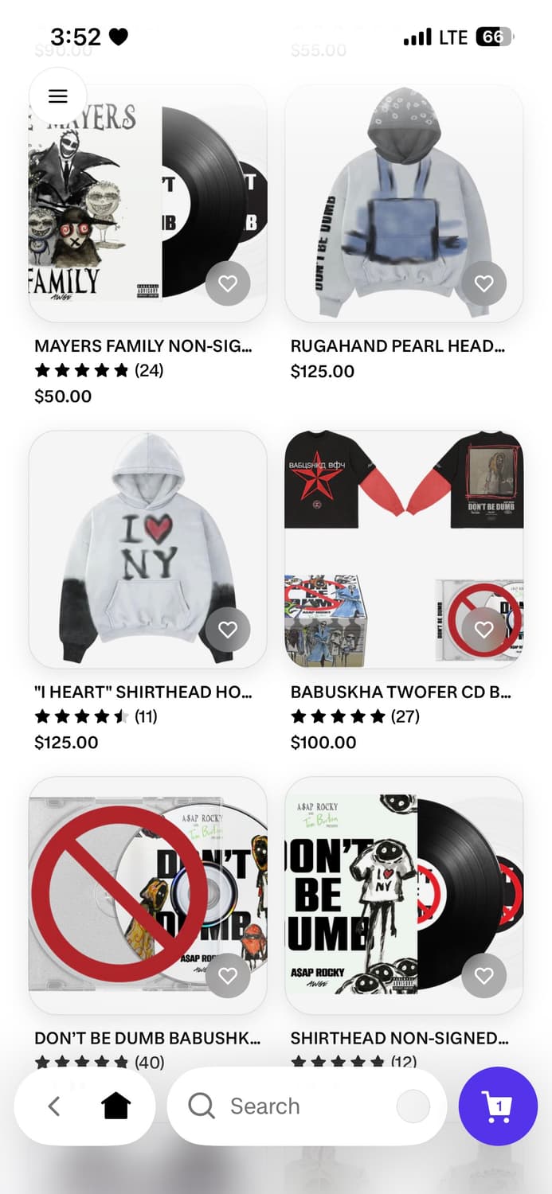Tap the round button inside search bar
552x1194 pixels.
(x=413, y=1106)
